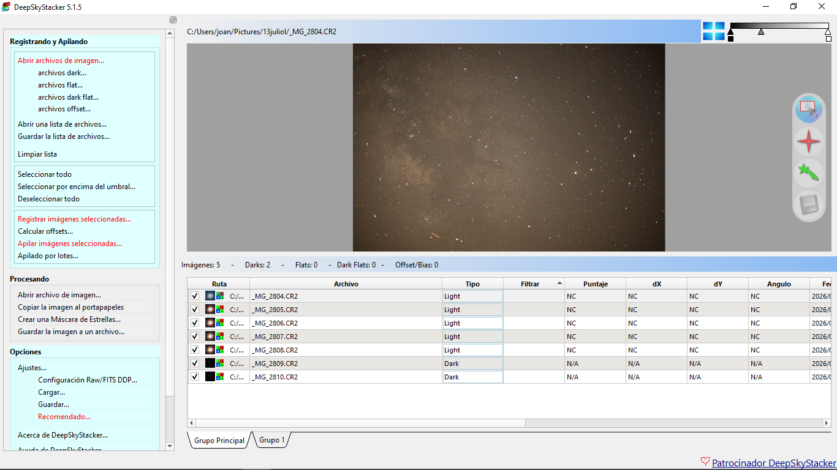Switch to the Grupo 1 tab

click(x=271, y=440)
